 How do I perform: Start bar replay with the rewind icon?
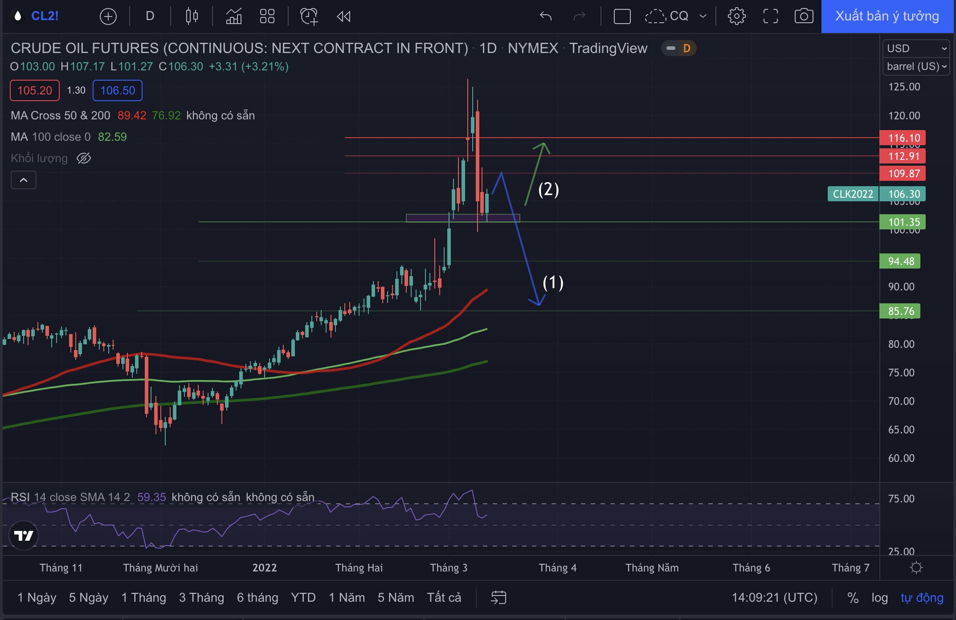coord(343,16)
